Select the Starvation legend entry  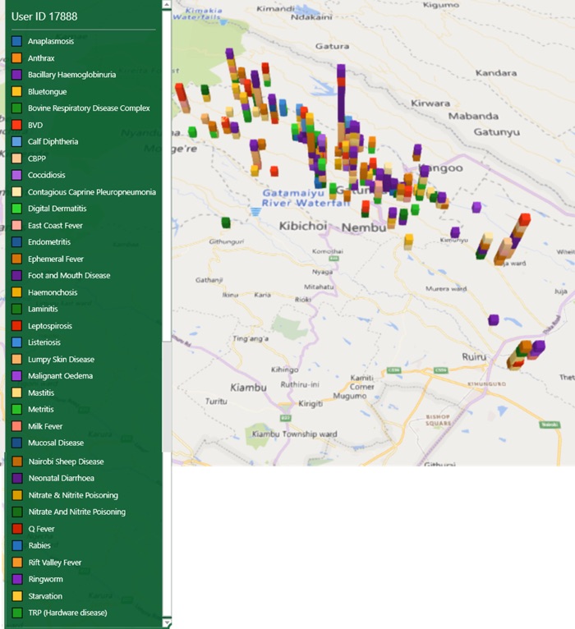[37, 595]
